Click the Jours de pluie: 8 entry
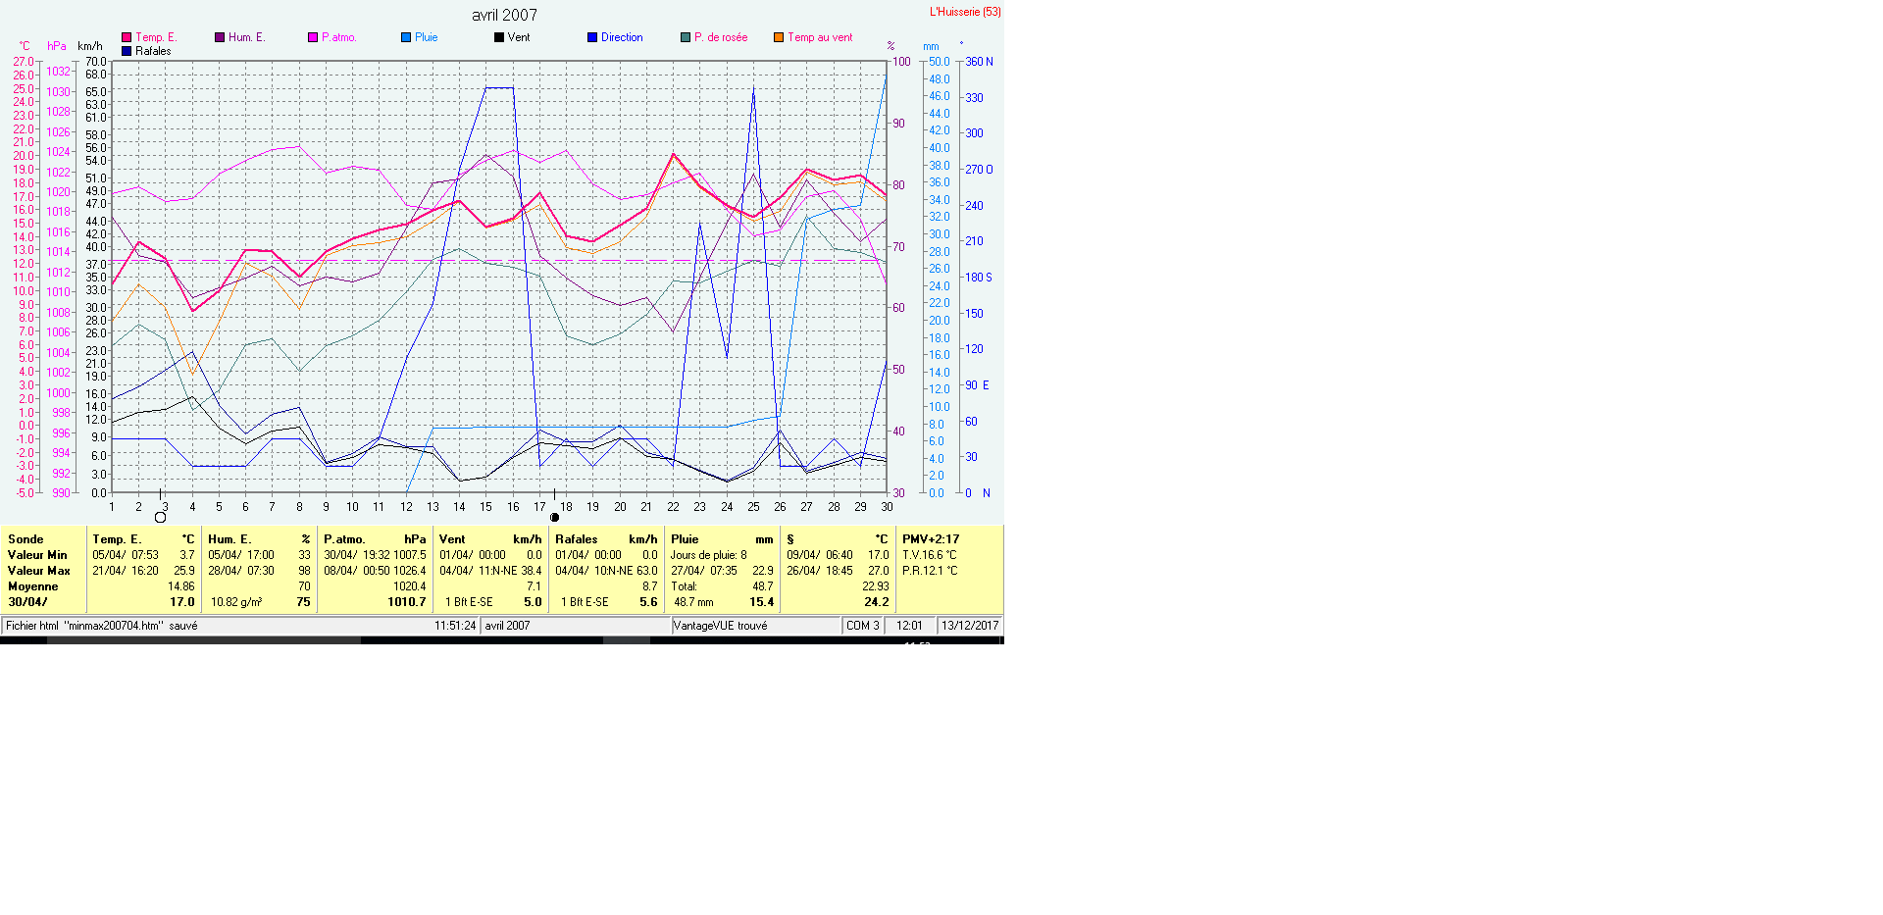This screenshot has width=1883, height=915. coord(709,555)
